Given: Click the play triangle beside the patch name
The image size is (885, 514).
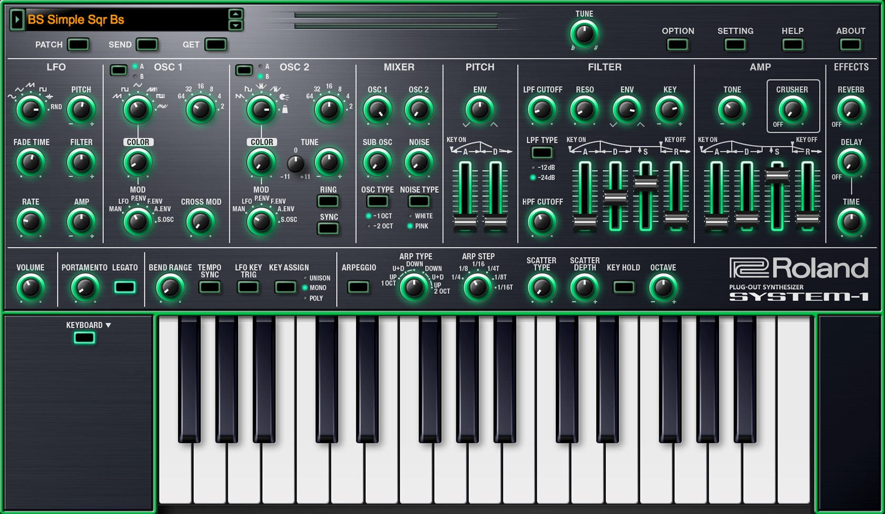Looking at the screenshot, I should click(16, 19).
